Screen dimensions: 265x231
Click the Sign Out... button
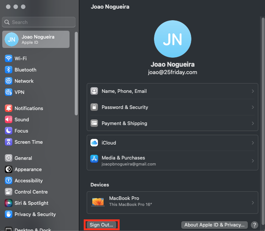tap(101, 225)
